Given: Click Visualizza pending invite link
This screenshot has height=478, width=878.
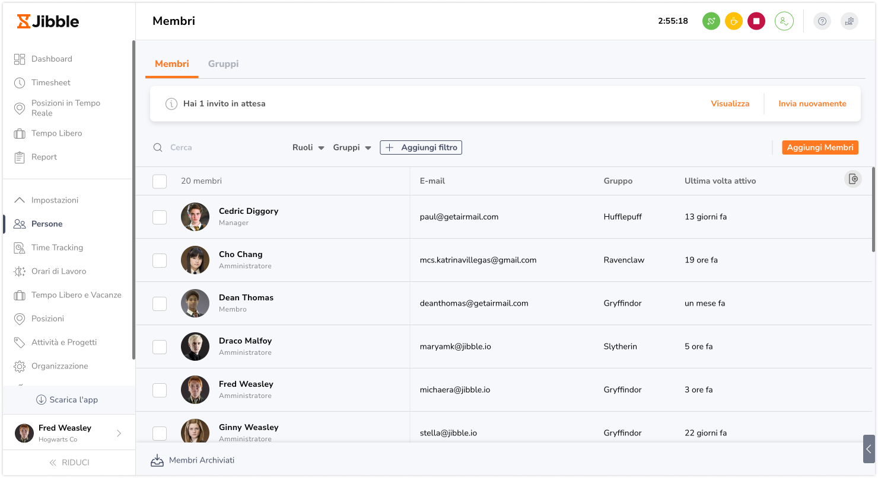Looking at the screenshot, I should (730, 104).
